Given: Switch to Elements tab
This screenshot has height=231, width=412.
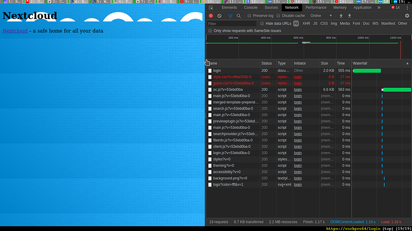Looking at the screenshot, I should (x=229, y=8).
